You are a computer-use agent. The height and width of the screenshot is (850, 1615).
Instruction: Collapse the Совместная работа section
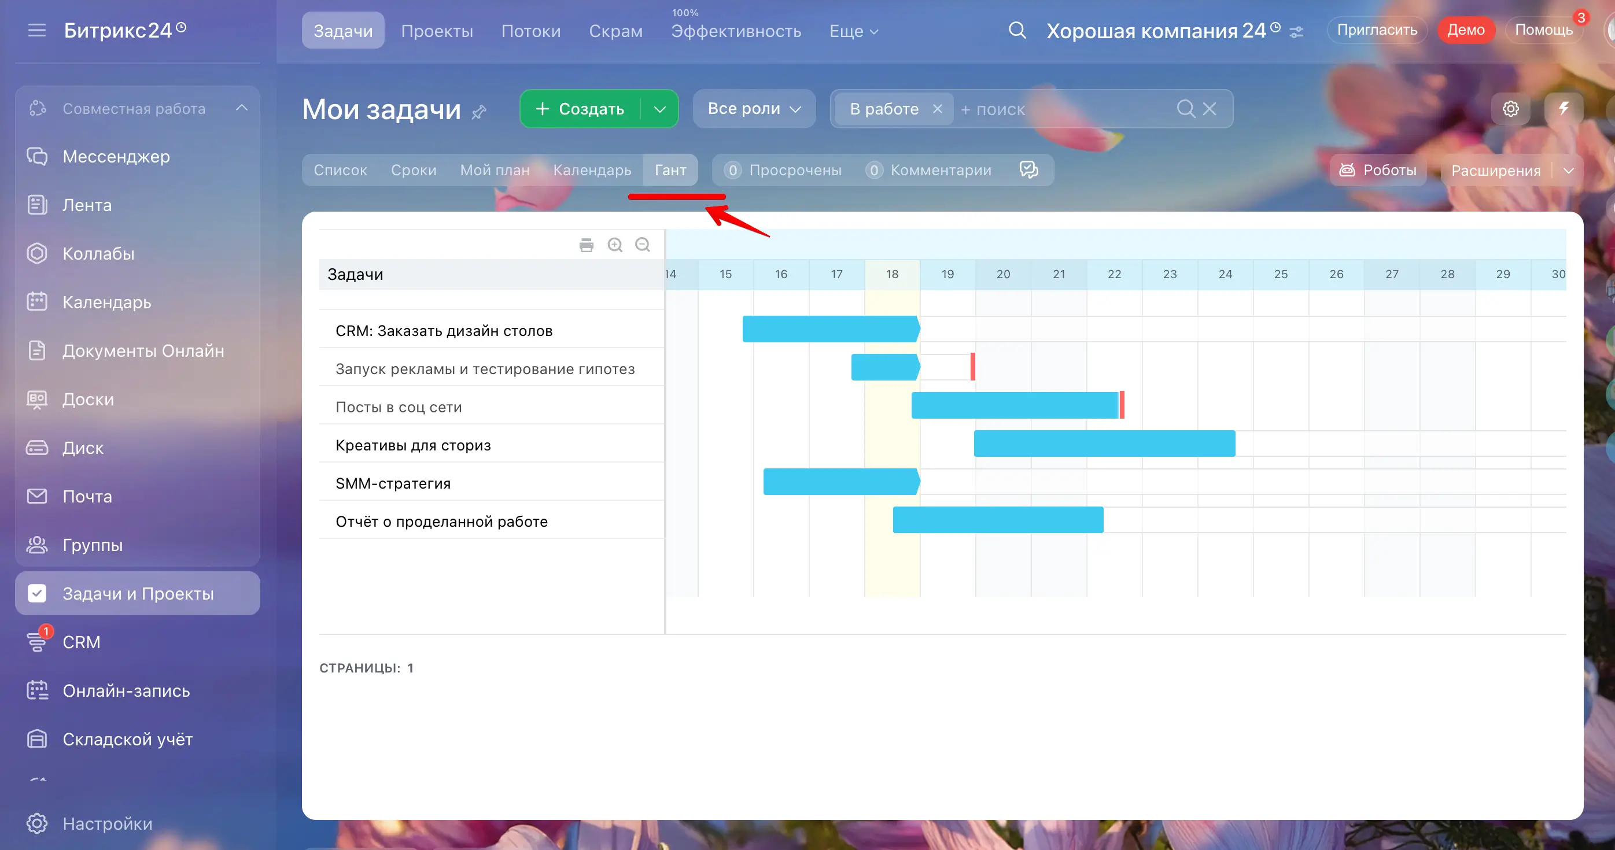(241, 109)
